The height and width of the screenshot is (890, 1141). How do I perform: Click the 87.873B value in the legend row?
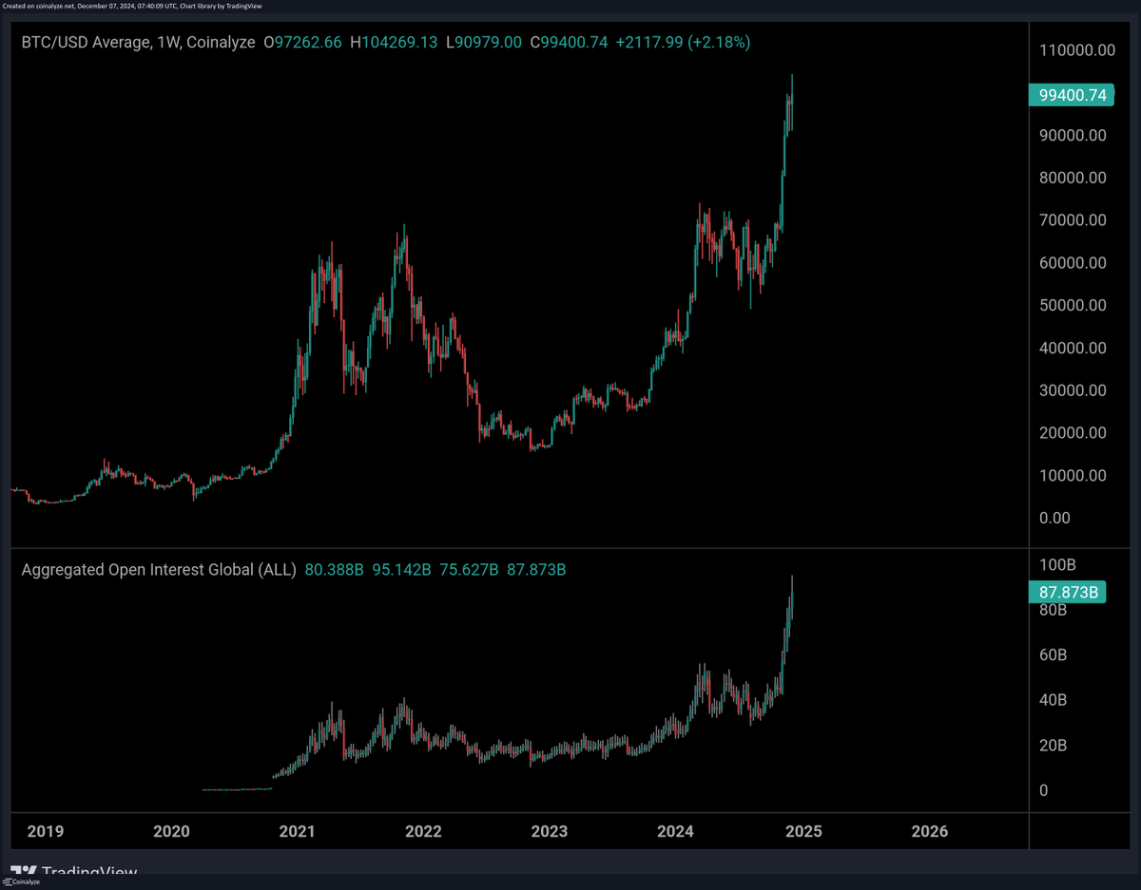coord(536,570)
